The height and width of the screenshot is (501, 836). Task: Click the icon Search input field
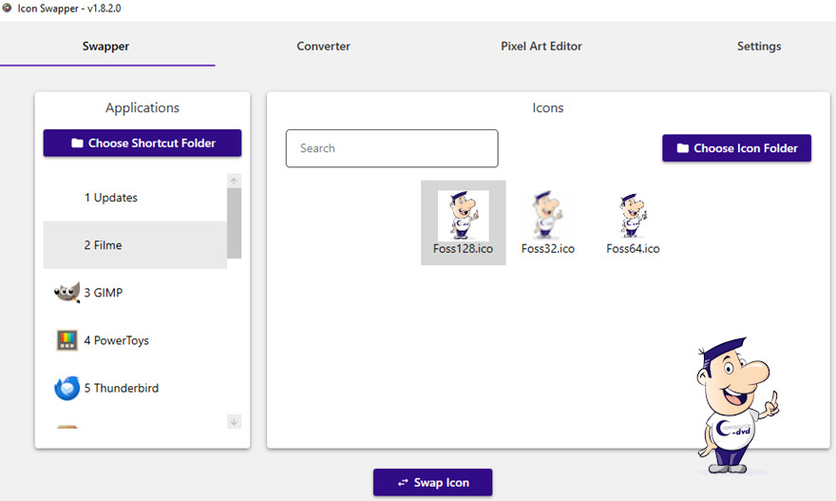(391, 148)
